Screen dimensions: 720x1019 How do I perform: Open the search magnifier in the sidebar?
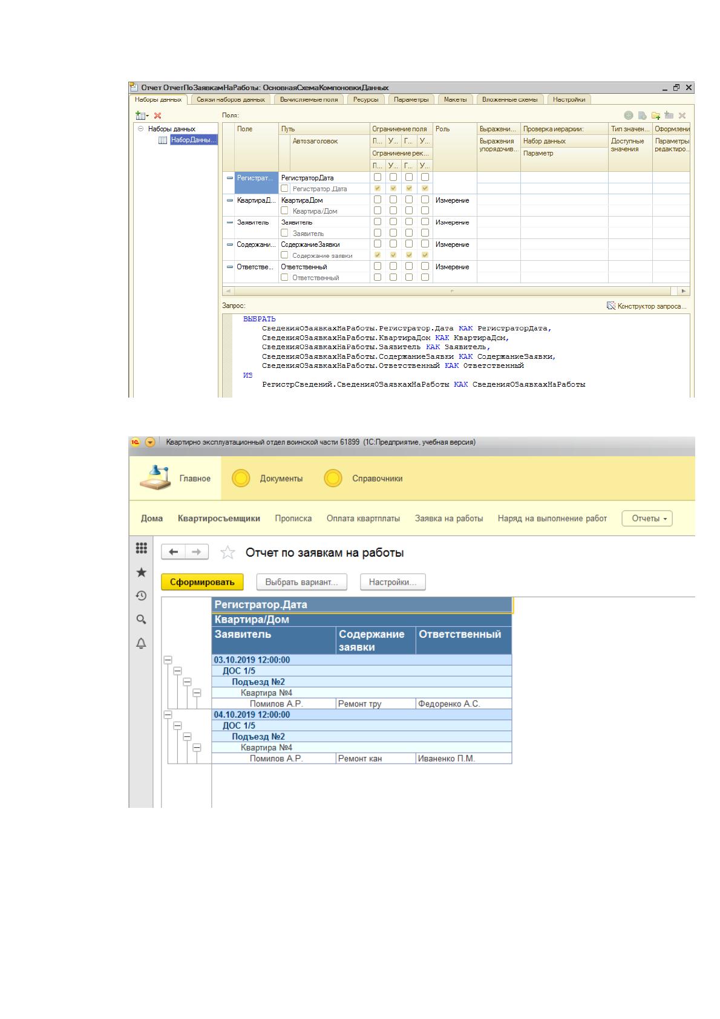[141, 619]
